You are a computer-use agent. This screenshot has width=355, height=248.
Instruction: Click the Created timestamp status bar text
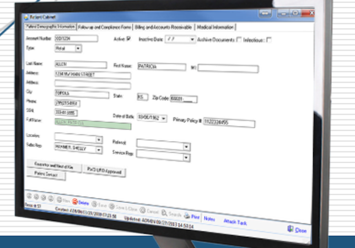pyautogui.click(x=86, y=213)
